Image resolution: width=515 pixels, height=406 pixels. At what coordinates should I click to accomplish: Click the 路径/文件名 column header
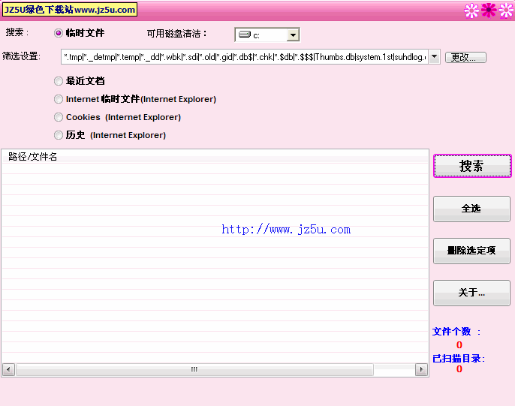tap(215, 157)
